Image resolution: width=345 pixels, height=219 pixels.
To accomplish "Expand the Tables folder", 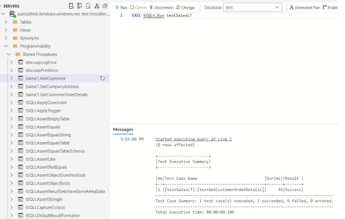I will 6,22.
